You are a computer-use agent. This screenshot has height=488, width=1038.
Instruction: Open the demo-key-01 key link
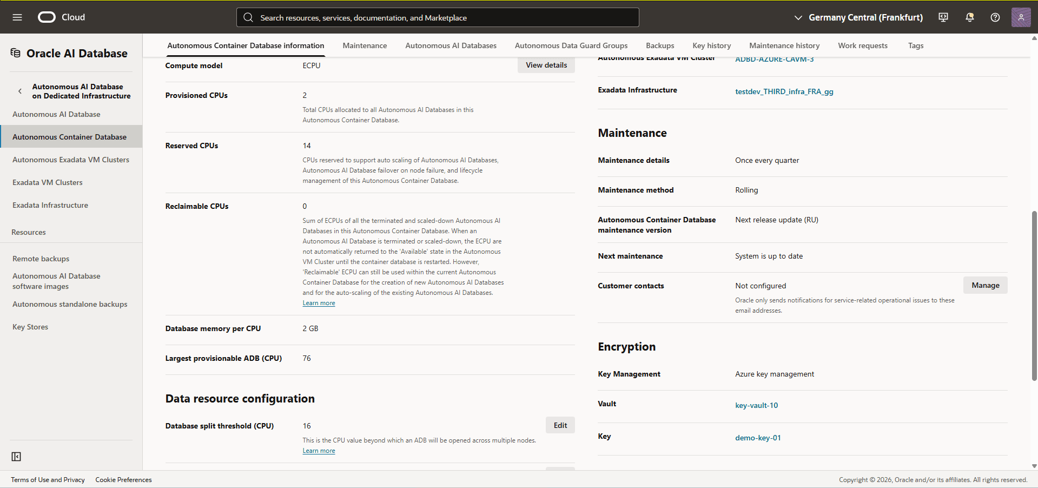coord(758,438)
